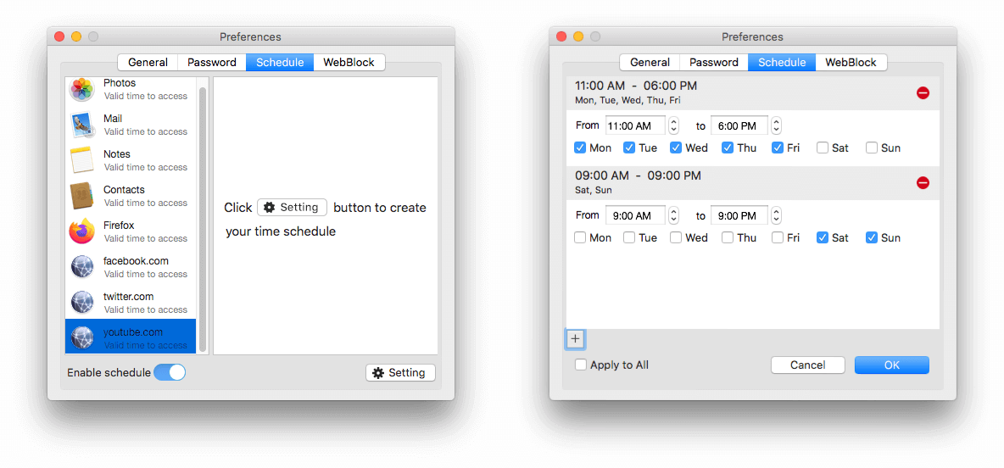Click stepper next to 6:00 PM end time
This screenshot has width=1004, height=468.
tap(776, 125)
